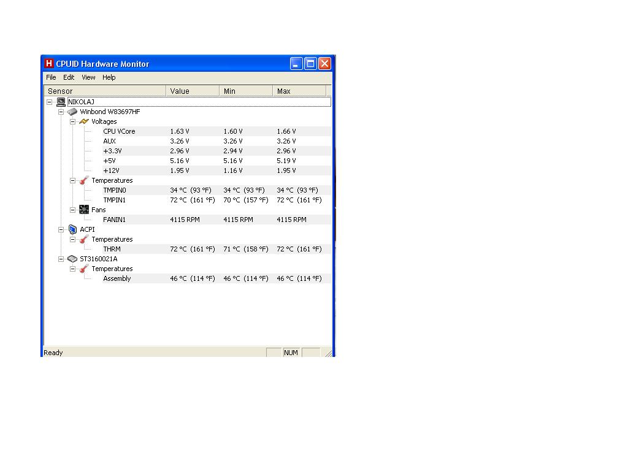
Task: Select the NIKOLAJ computer icon
Action: [x=61, y=102]
